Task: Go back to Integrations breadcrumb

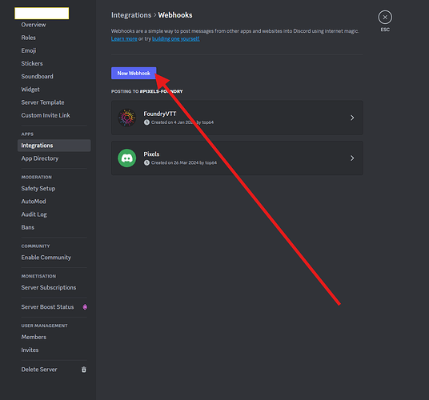Action: click(131, 15)
